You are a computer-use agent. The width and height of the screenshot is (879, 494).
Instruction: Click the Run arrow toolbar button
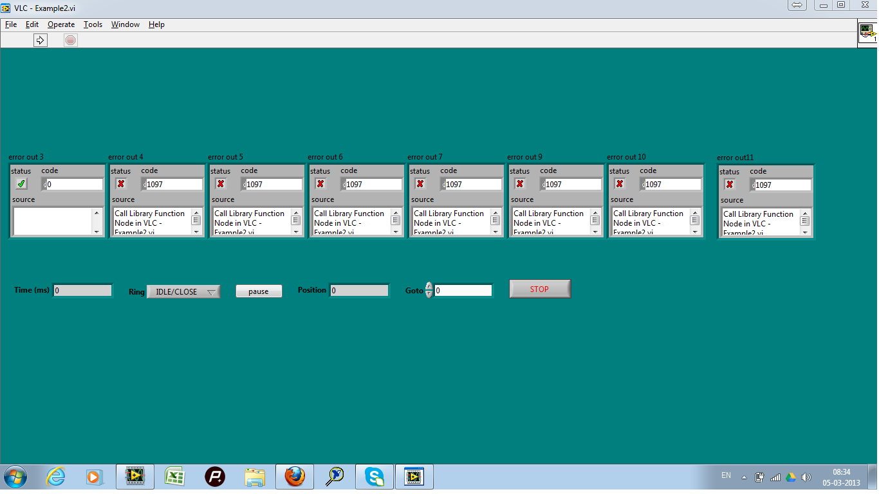41,41
